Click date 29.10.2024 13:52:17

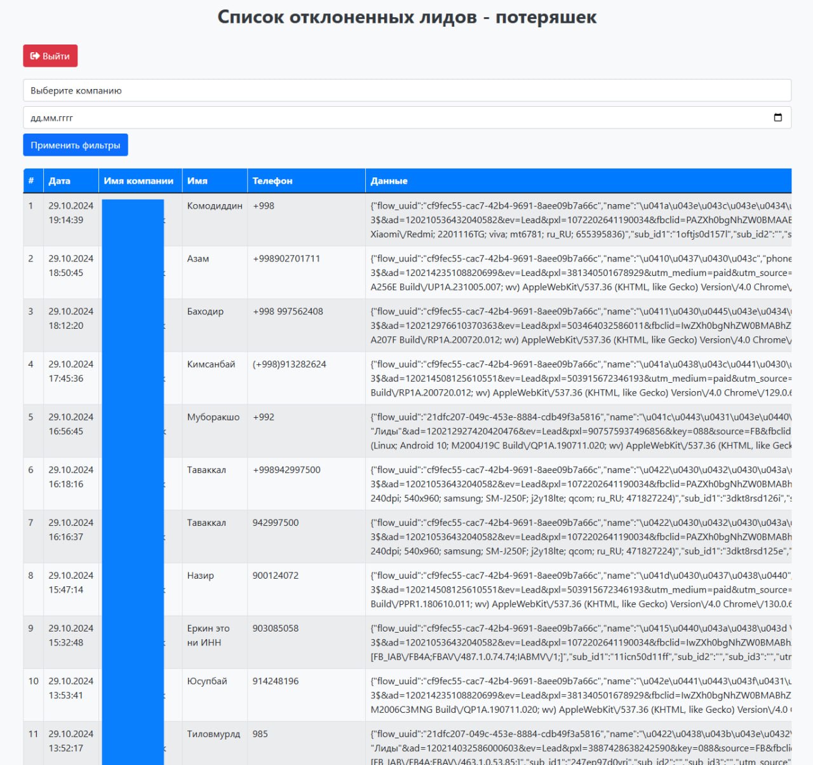pyautogui.click(x=71, y=740)
